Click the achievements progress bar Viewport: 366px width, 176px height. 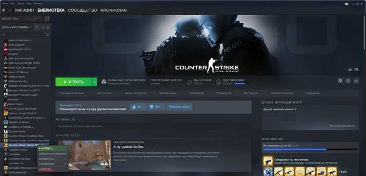click(x=310, y=149)
